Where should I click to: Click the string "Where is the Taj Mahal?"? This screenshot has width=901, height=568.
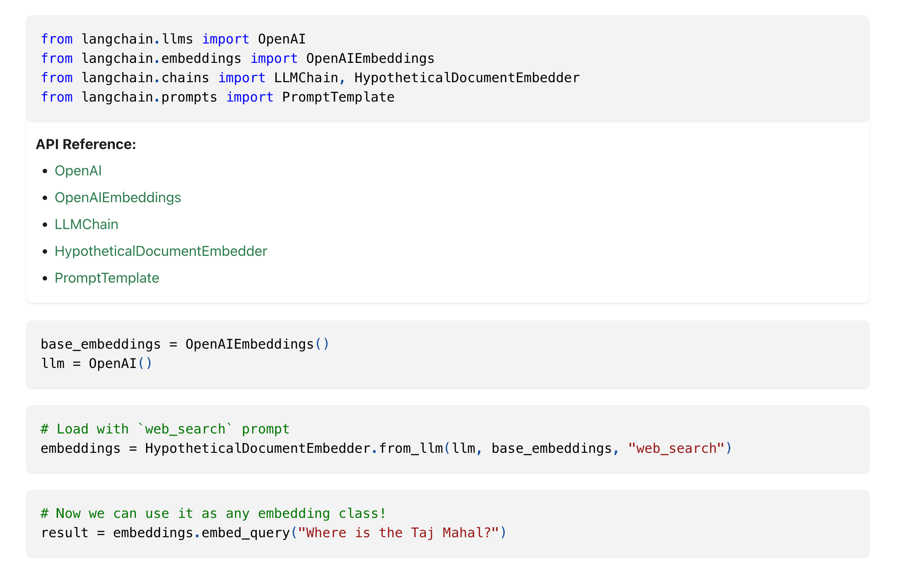click(x=399, y=532)
